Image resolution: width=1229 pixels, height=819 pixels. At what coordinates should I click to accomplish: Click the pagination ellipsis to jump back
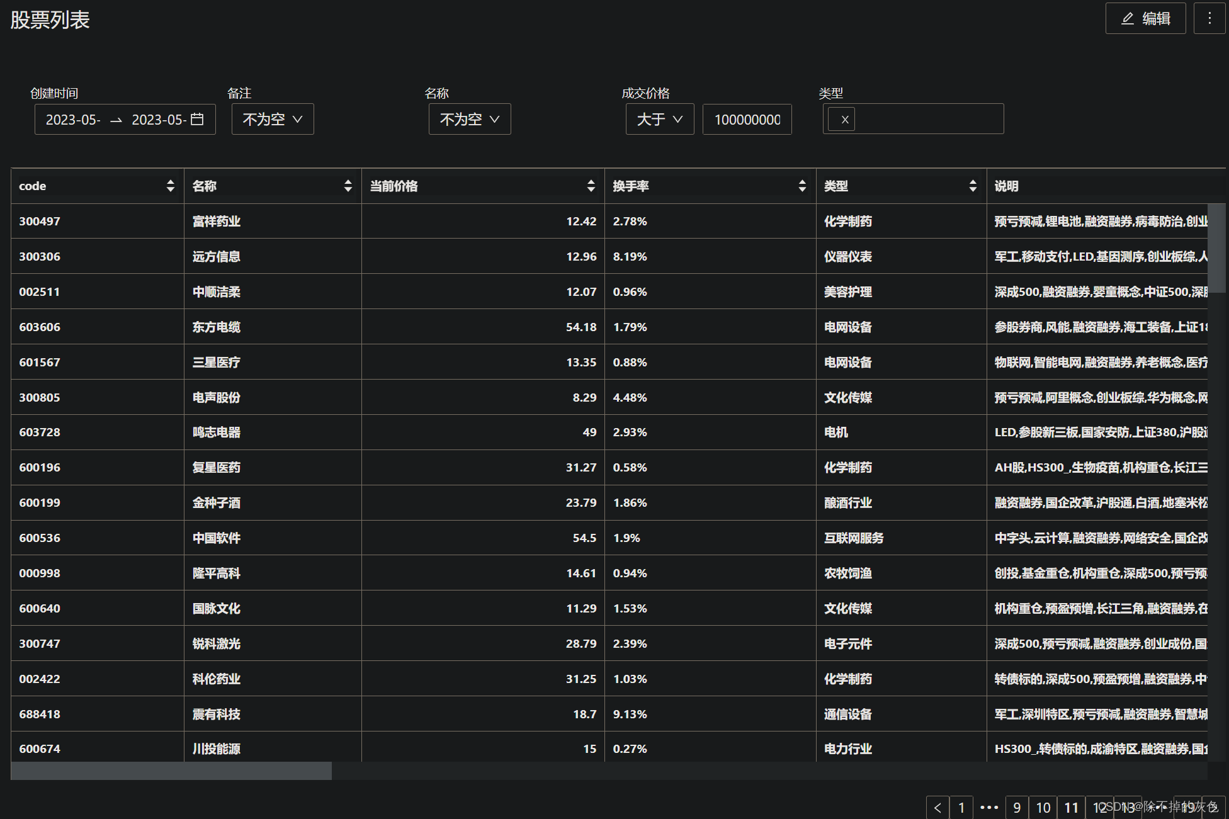point(989,808)
